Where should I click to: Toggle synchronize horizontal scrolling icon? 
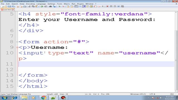(71, 6)
